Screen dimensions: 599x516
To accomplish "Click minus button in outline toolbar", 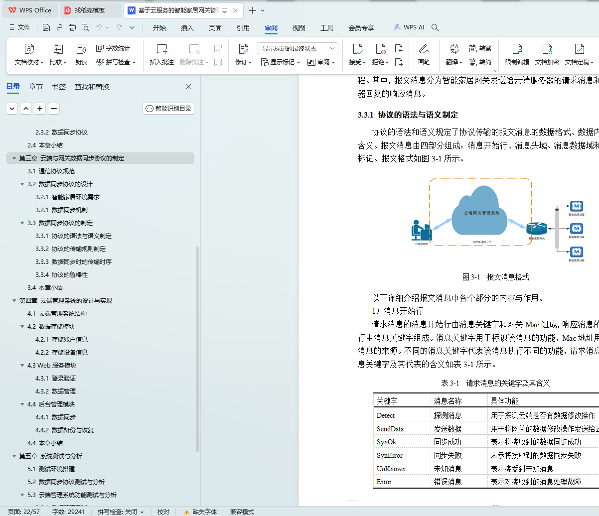I will click(54, 109).
